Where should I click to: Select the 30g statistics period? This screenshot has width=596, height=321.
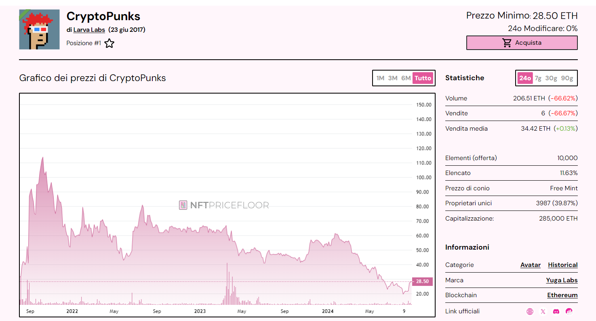pyautogui.click(x=551, y=78)
